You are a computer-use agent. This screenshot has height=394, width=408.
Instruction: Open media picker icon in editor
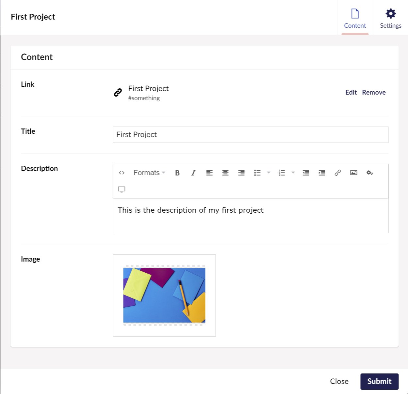[354, 173]
